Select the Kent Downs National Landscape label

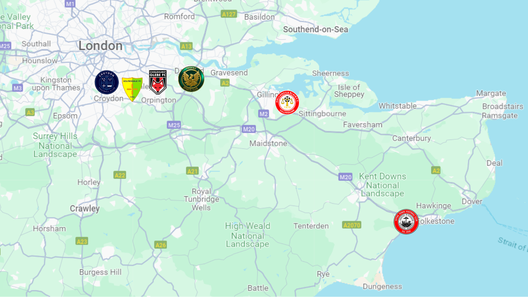pos(382,185)
